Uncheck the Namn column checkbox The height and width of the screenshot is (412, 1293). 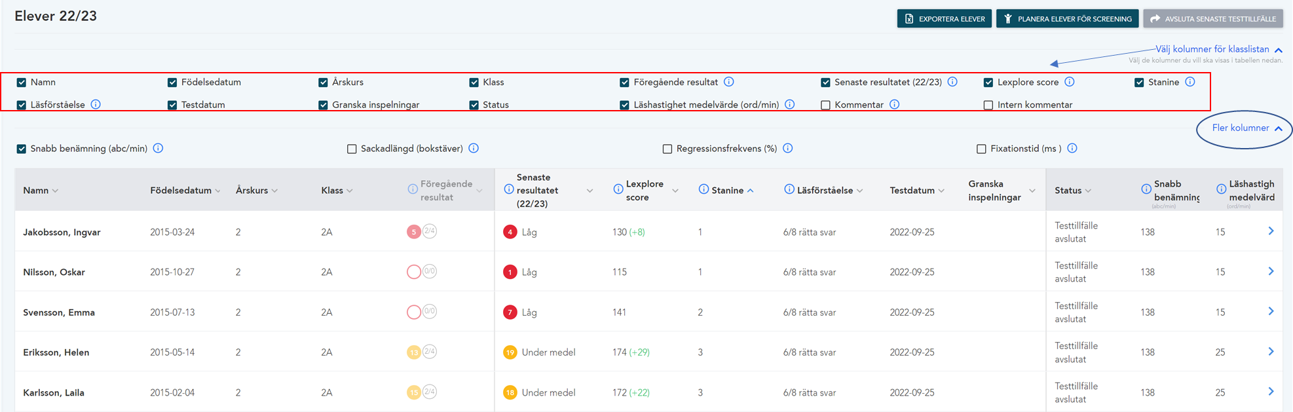22,83
